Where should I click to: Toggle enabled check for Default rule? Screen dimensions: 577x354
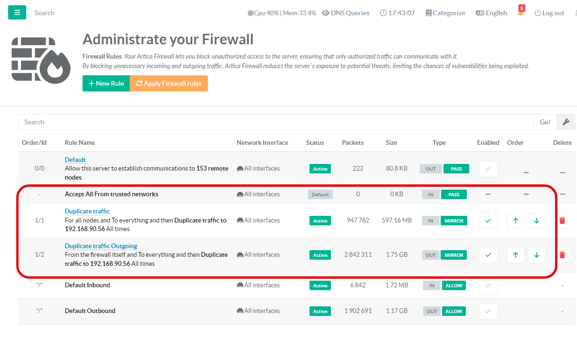click(488, 169)
